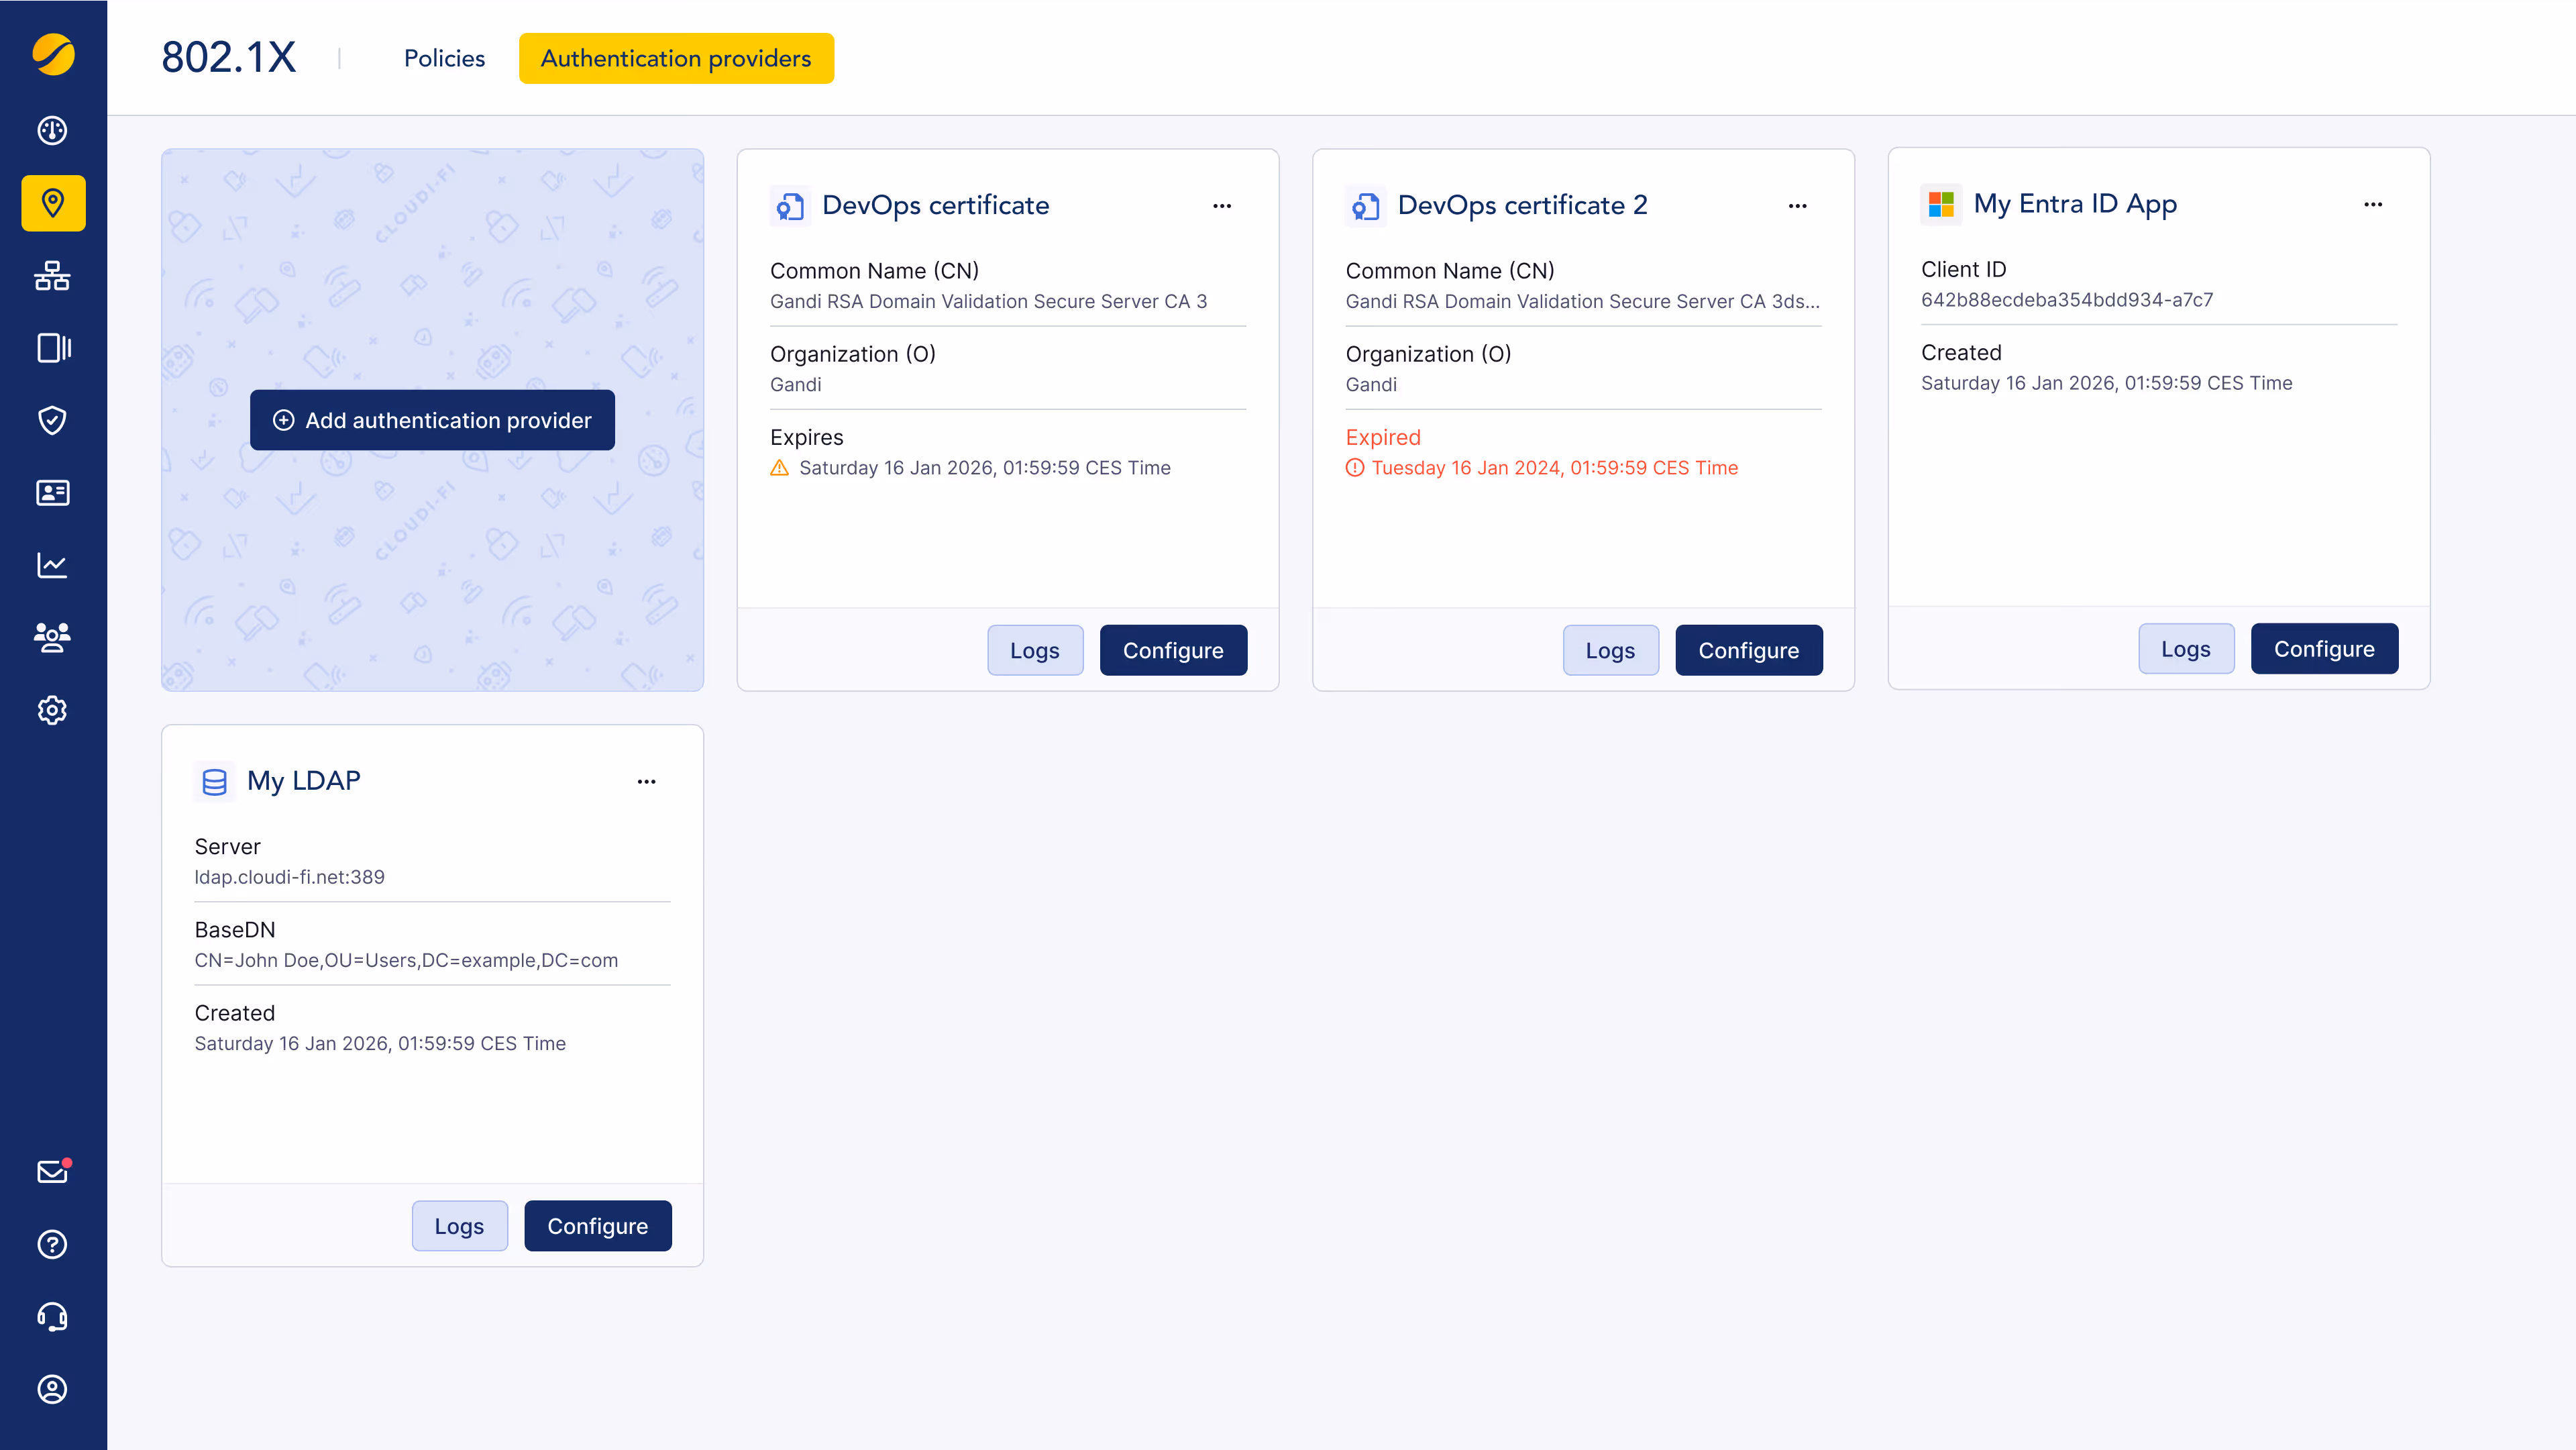Open Logs for DevOps certificate 2

click(1610, 650)
